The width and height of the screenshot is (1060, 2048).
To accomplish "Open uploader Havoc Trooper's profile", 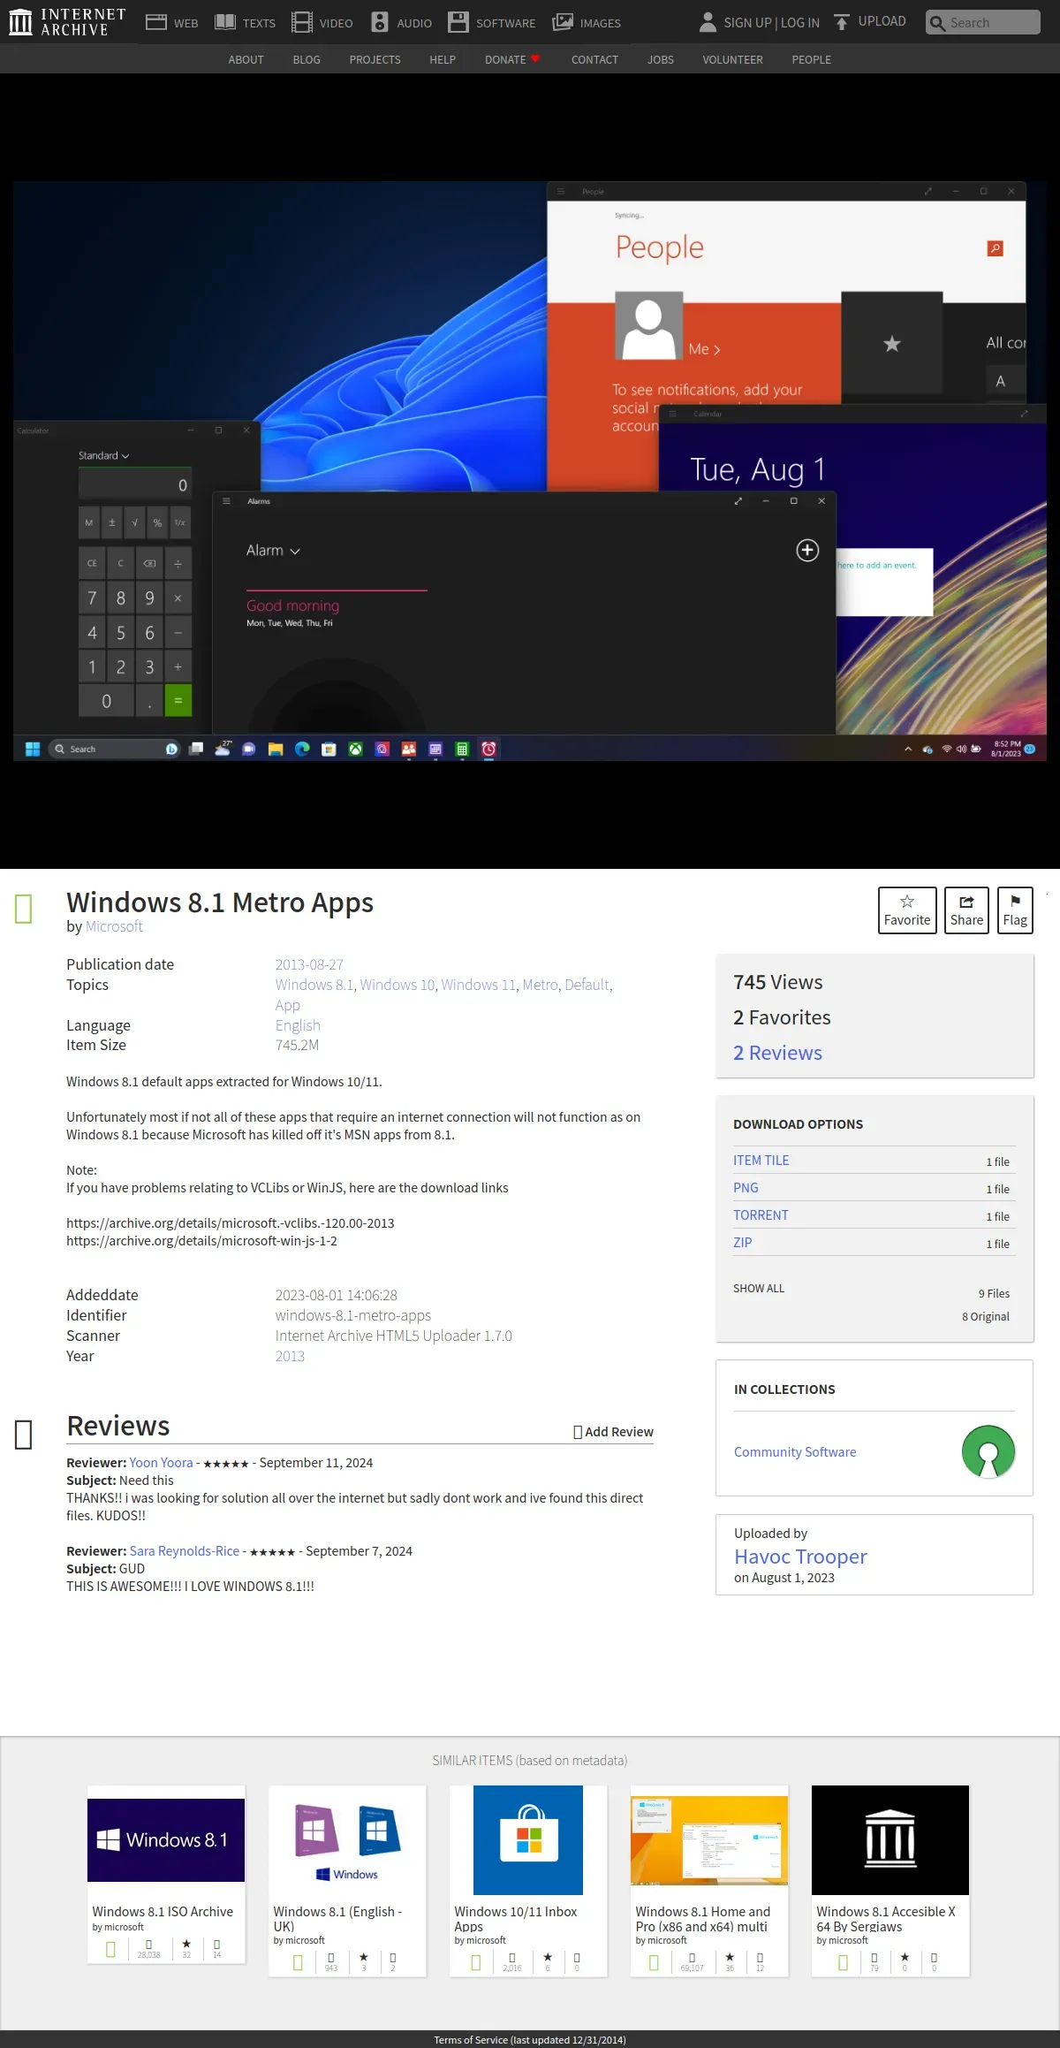I will [x=800, y=1557].
